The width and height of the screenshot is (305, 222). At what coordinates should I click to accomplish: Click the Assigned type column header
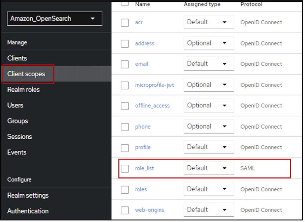(202, 4)
